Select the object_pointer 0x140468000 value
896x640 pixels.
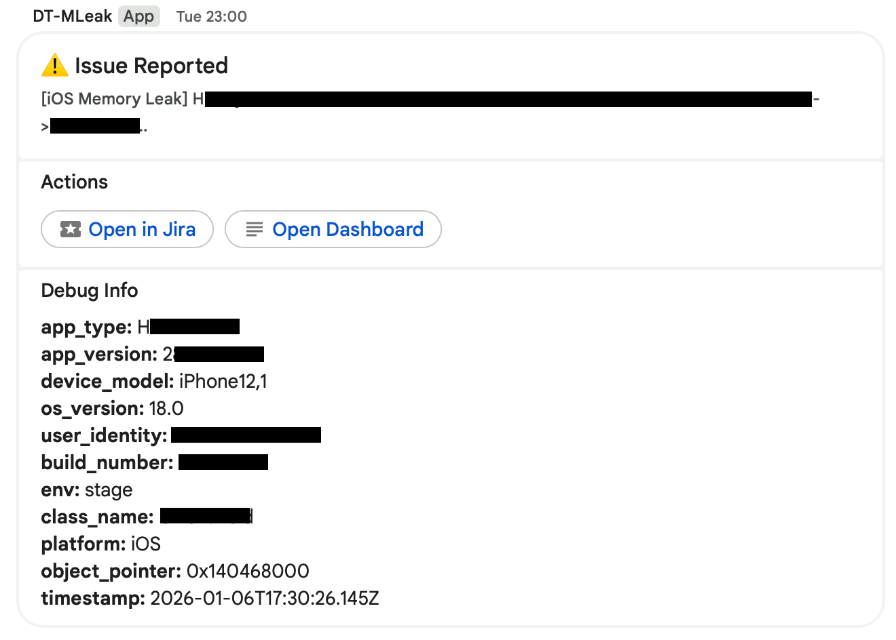(248, 571)
